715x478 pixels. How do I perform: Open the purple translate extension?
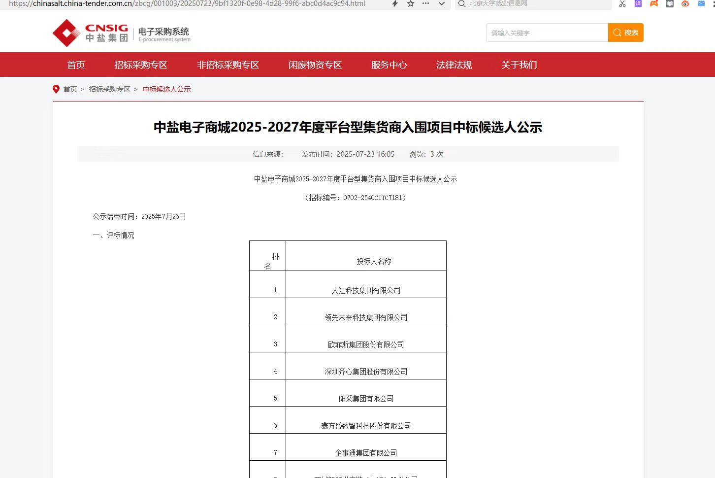(638, 3)
